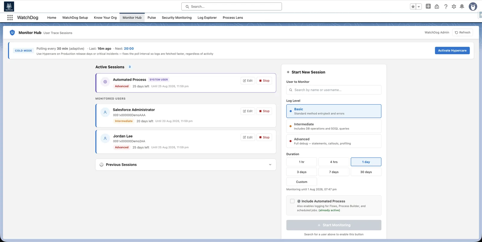Click the Active Sessions count badge
Viewport: 482px width, 242px height.
point(130,67)
